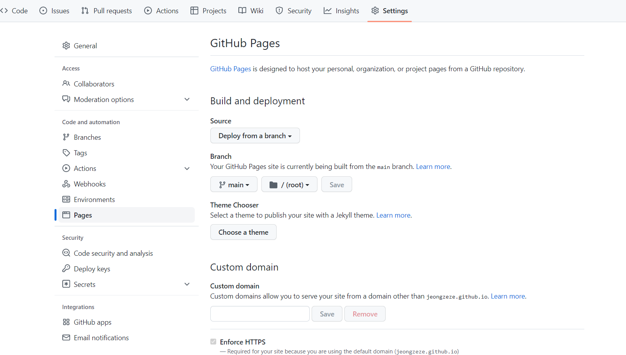Open the main branch selector dropdown
Screen dimensions: 626x355
click(x=234, y=184)
